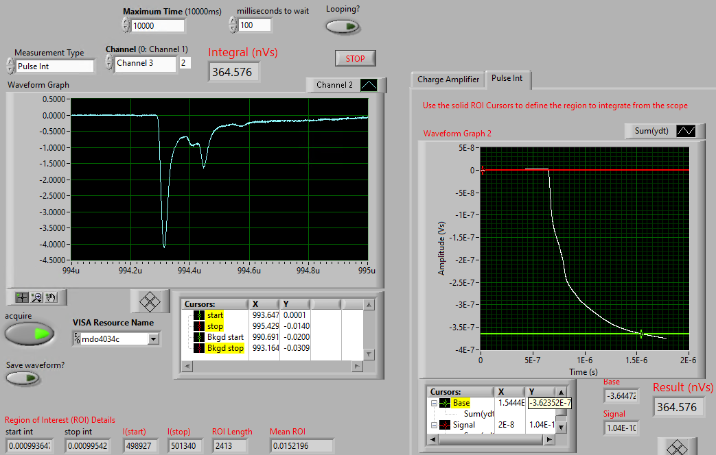Toggle the Looping switch
716x455 pixels.
(x=343, y=27)
